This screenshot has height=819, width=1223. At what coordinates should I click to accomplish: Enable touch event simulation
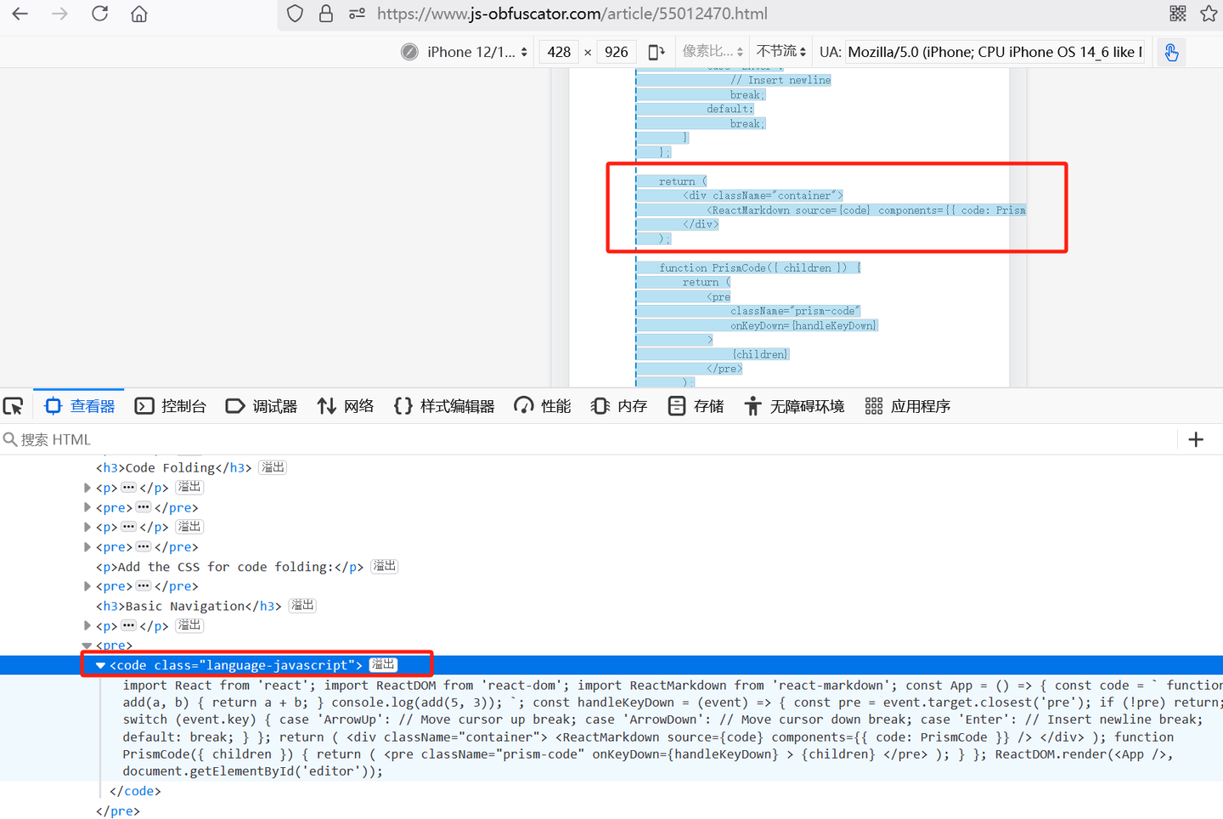tap(1171, 52)
